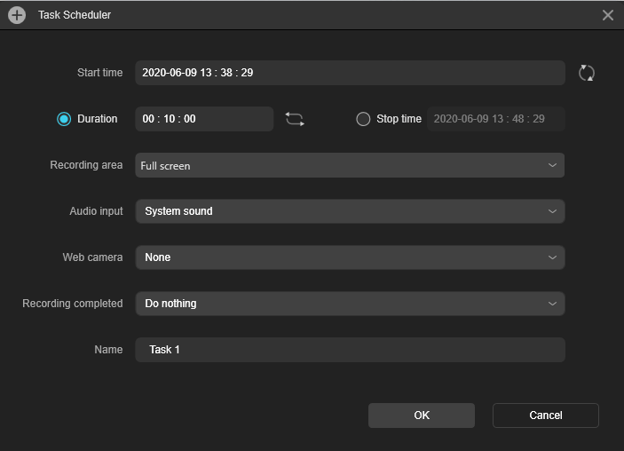
Task: Select the Stop time radio button
Action: (x=363, y=119)
